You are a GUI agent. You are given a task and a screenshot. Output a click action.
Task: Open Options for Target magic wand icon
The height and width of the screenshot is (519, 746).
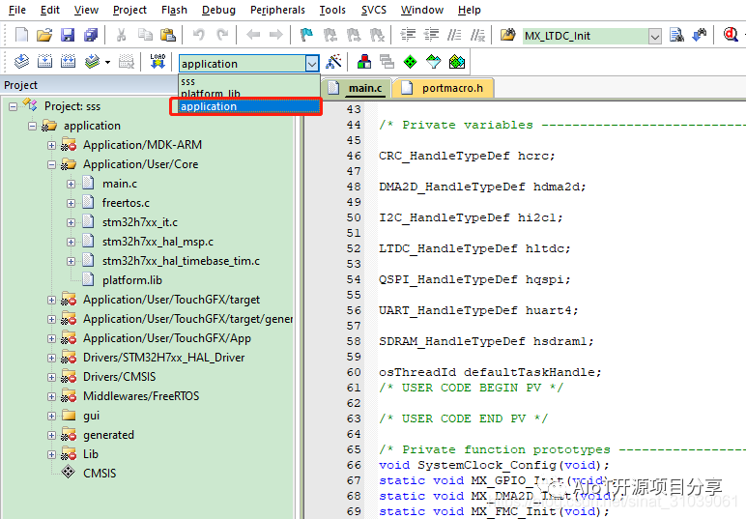pyautogui.click(x=333, y=62)
